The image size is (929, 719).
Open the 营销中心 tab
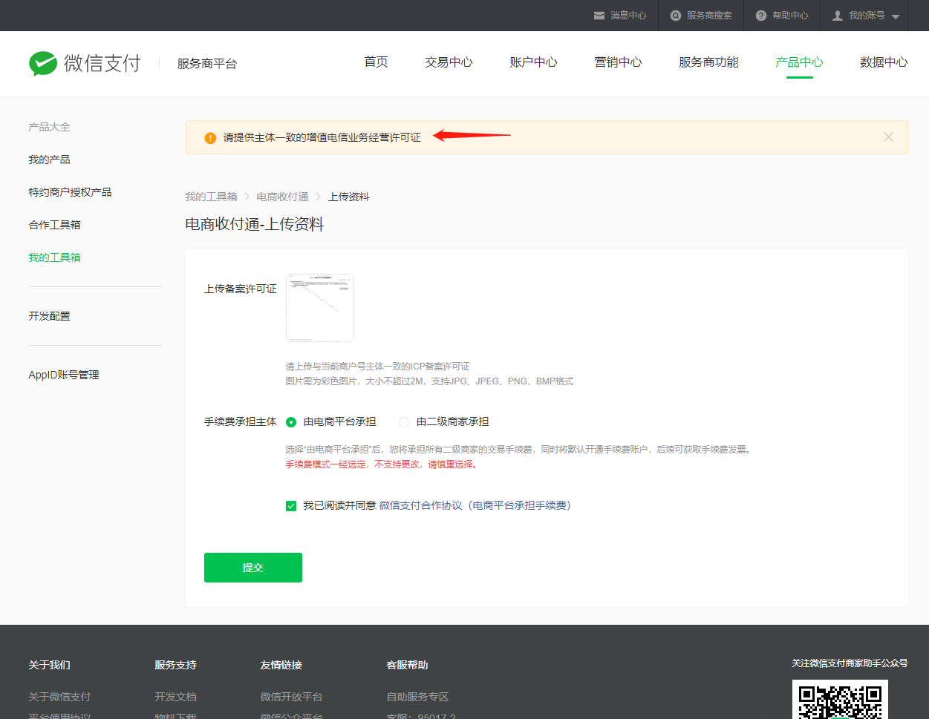(x=618, y=62)
